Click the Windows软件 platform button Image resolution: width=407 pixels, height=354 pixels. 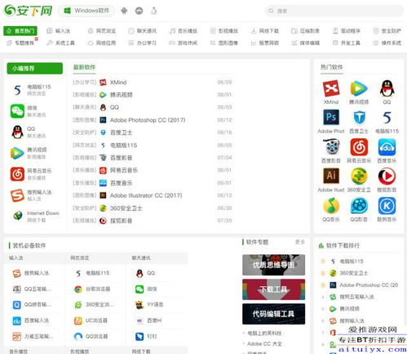tap(86, 11)
